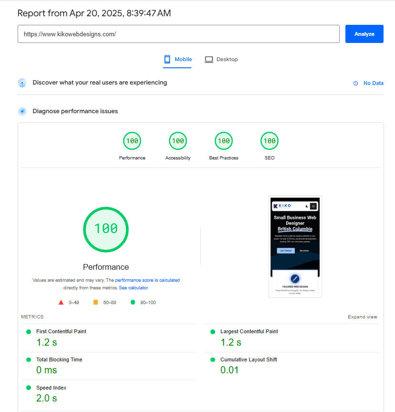This screenshot has width=395, height=412.
Task: Click the monitor icon on the Desktop tab
Action: click(208, 59)
